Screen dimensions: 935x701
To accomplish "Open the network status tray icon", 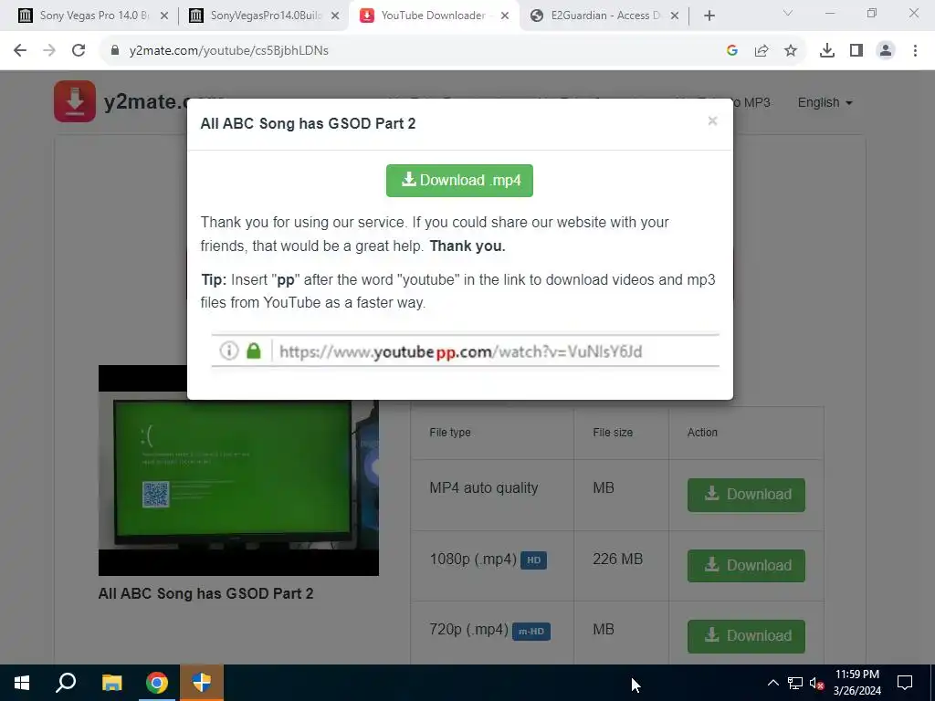I will coord(795,683).
